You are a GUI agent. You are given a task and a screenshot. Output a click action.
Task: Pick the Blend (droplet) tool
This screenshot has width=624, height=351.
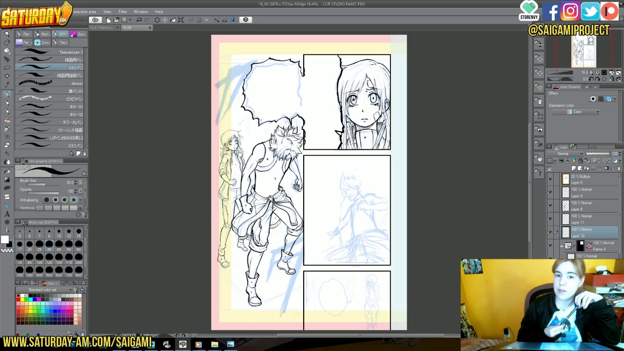click(7, 162)
